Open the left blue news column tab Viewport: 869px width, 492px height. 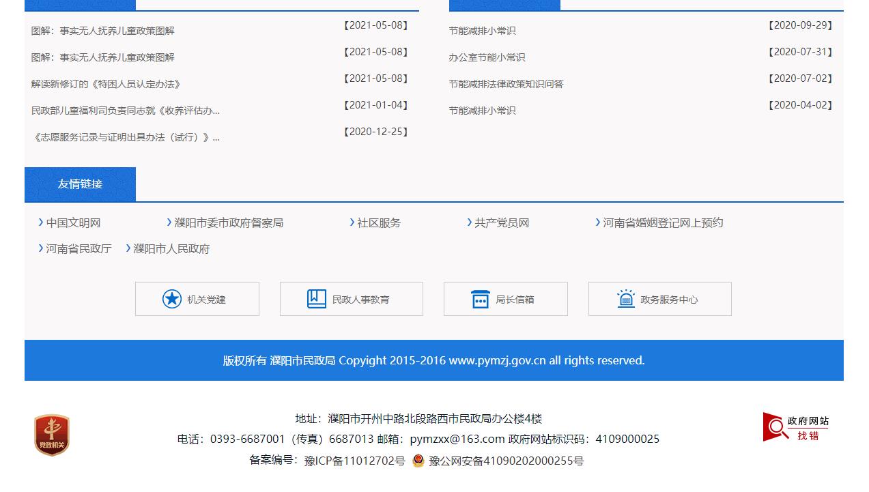click(x=80, y=3)
